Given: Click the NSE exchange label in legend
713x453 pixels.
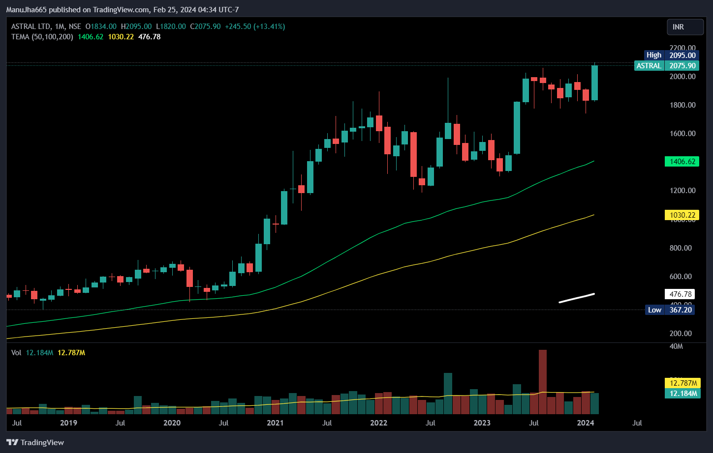Looking at the screenshot, I should [75, 27].
